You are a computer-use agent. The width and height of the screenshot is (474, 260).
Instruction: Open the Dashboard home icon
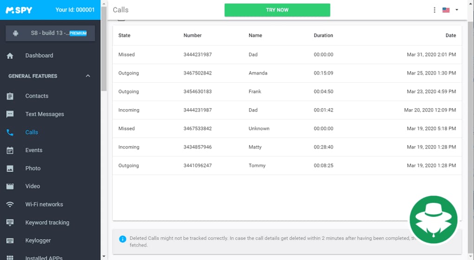pos(10,56)
